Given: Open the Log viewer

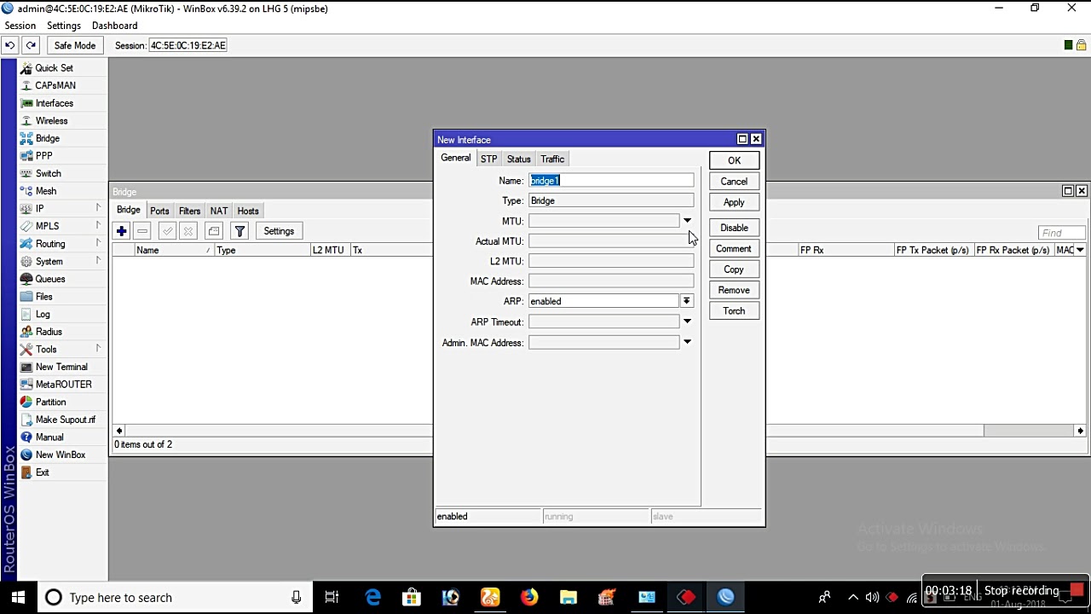Looking at the screenshot, I should click(x=43, y=314).
